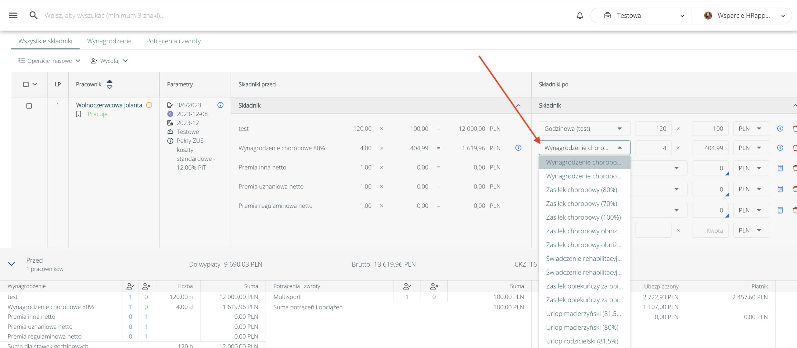Tick the checkbox for employee row 1
This screenshot has height=348, width=797.
click(x=29, y=106)
